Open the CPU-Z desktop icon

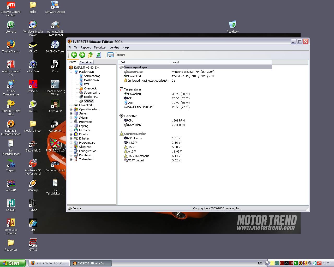click(x=33, y=47)
